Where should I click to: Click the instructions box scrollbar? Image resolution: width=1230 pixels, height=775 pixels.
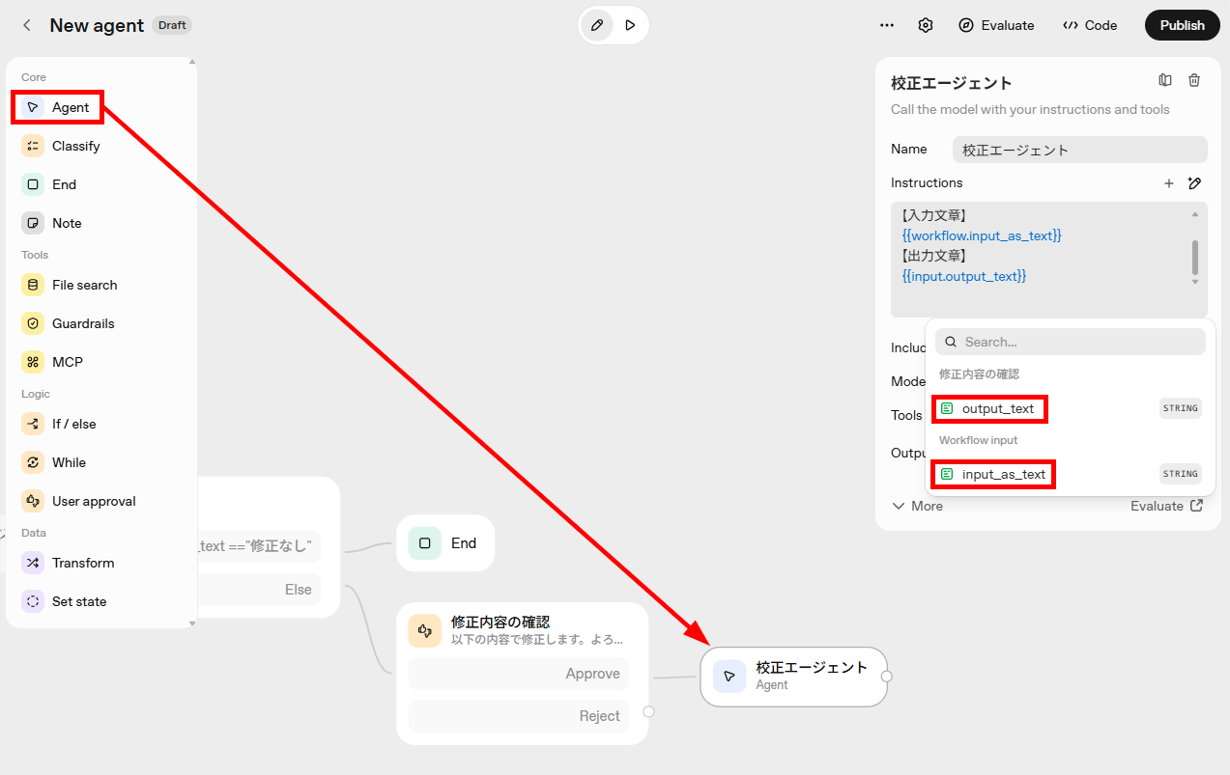1195,257
